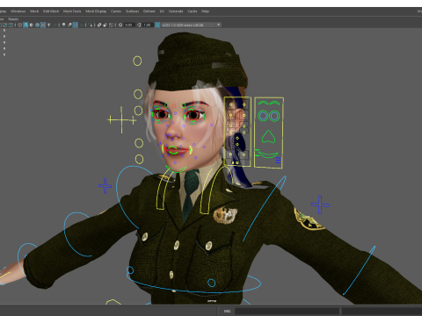Select blue cross control near left shoulder
This screenshot has height=316, width=422.
pyautogui.click(x=105, y=186)
